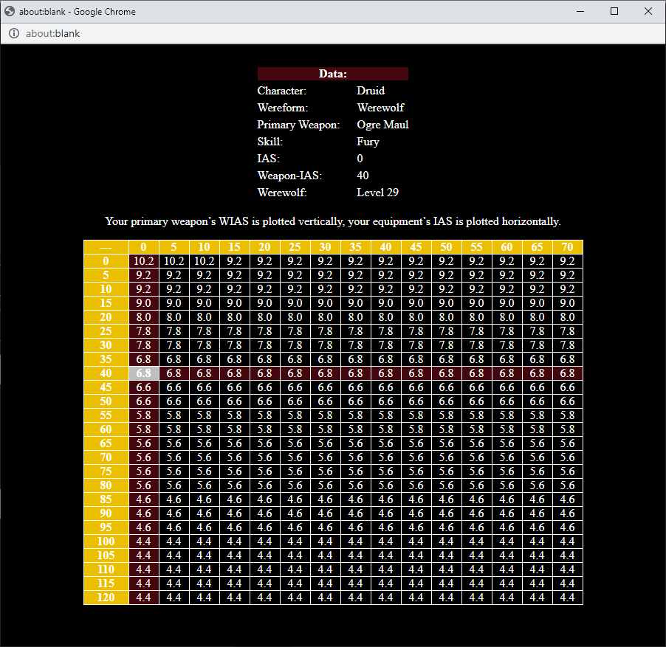Image resolution: width=666 pixels, height=647 pixels.
Task: Click the yellow column header "35"
Action: coord(355,247)
